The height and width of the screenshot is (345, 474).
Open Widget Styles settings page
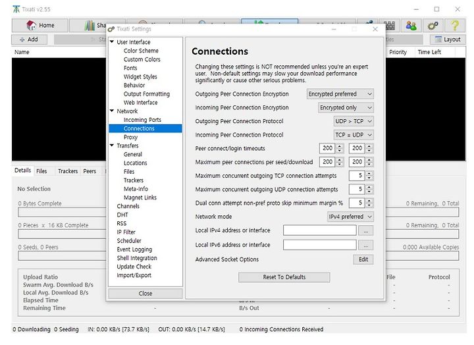point(140,76)
